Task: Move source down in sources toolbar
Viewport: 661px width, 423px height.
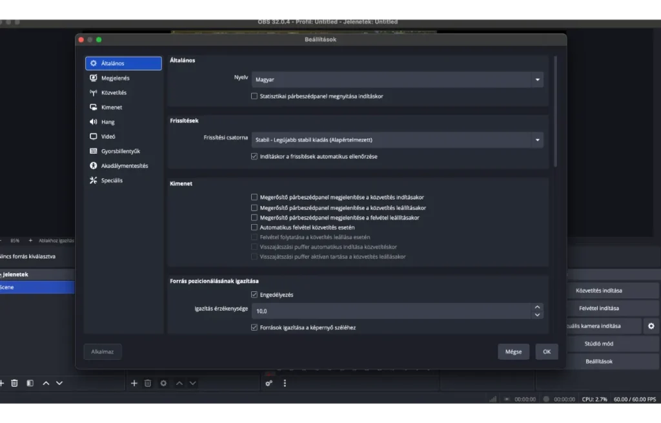Action: pos(192,384)
